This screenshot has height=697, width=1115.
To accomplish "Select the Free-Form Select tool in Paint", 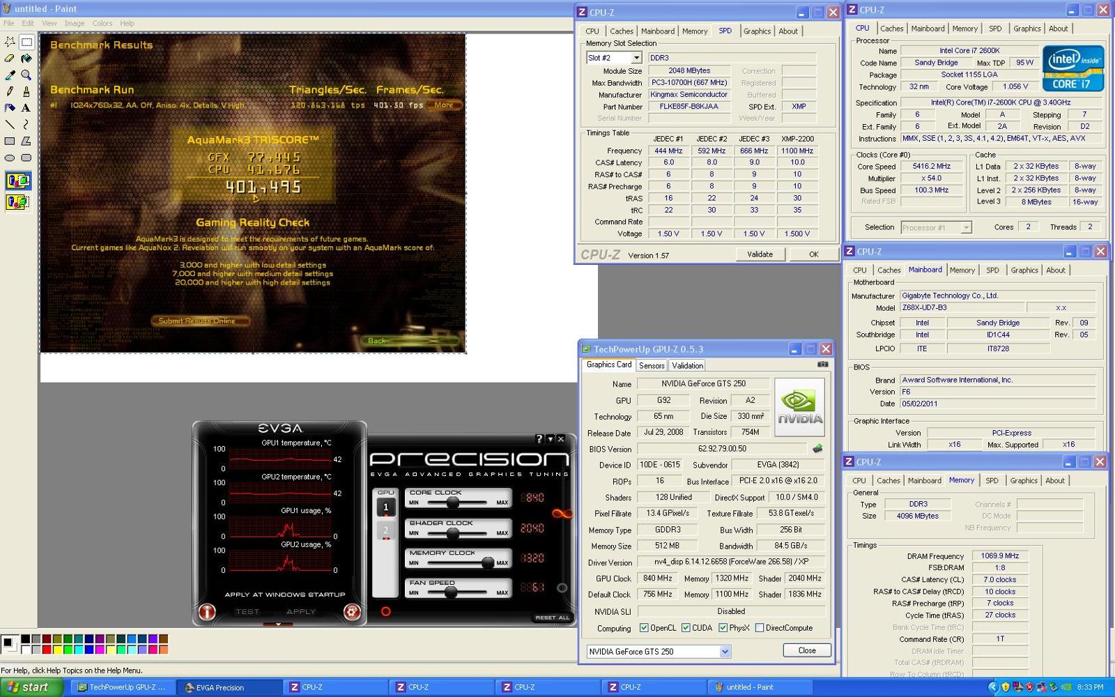I will [x=10, y=42].
